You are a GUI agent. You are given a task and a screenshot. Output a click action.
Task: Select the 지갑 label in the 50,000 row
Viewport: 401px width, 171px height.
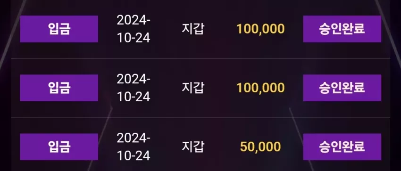[x=193, y=147]
